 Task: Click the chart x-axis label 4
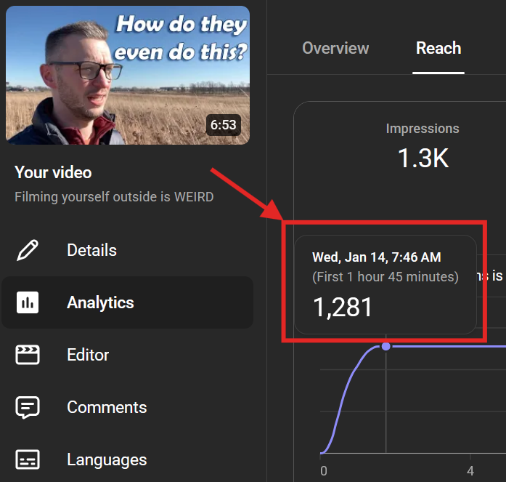(x=470, y=471)
